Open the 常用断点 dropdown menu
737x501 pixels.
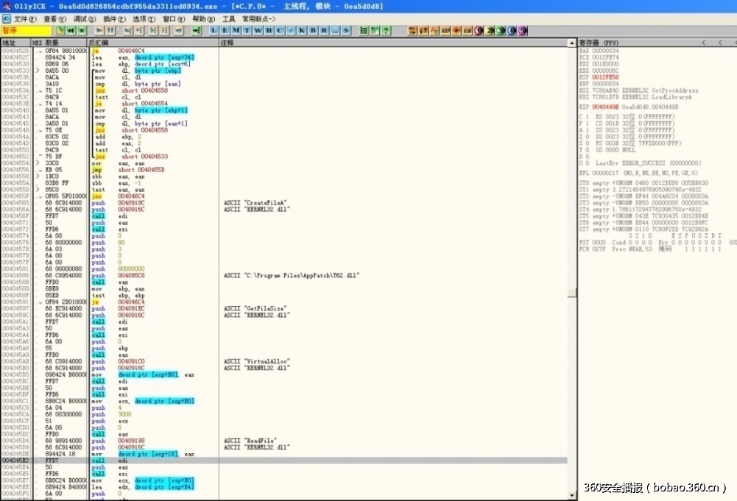coord(259,18)
